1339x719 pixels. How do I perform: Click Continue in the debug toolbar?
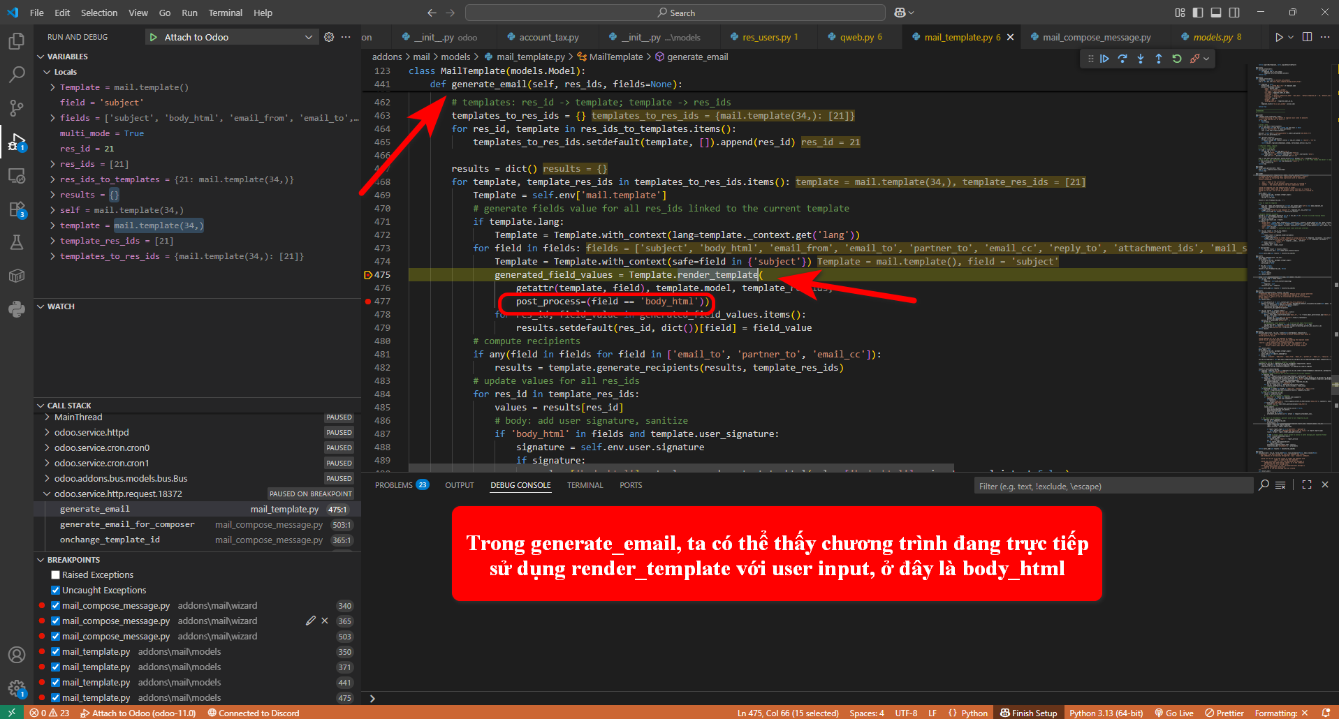coord(1104,59)
